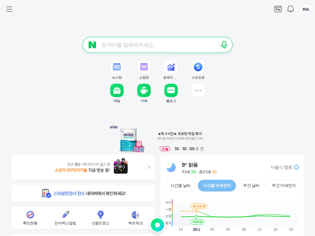Select the 시간별 미세먼지 tab
The image size is (315, 236).
[217, 186]
